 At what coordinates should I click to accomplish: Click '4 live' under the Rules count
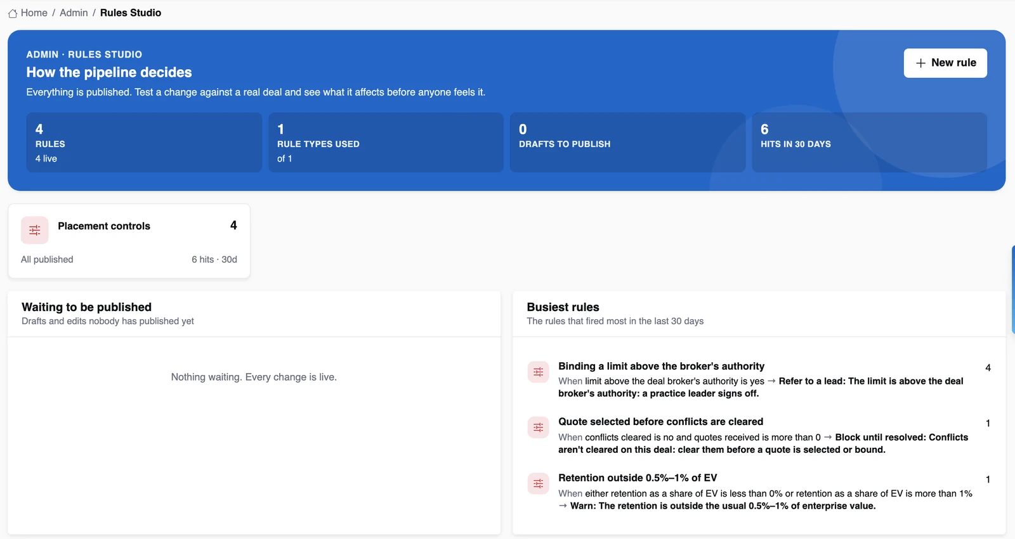click(x=46, y=159)
